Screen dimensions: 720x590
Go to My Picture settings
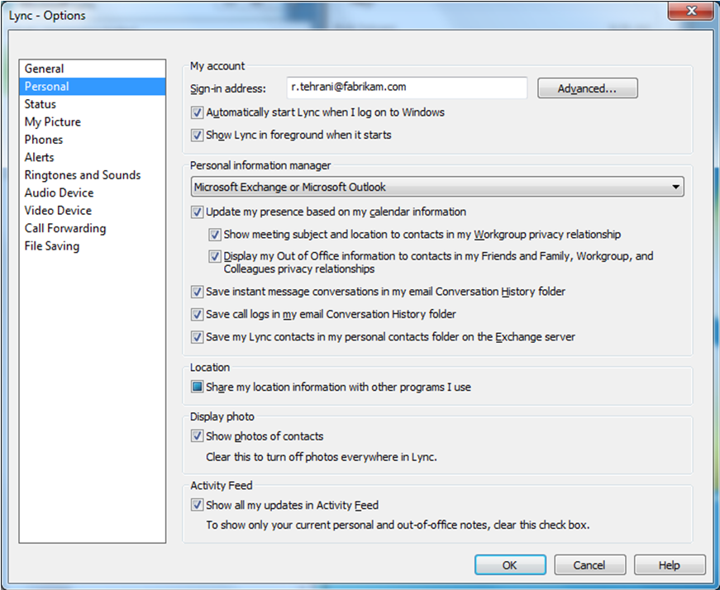point(53,121)
